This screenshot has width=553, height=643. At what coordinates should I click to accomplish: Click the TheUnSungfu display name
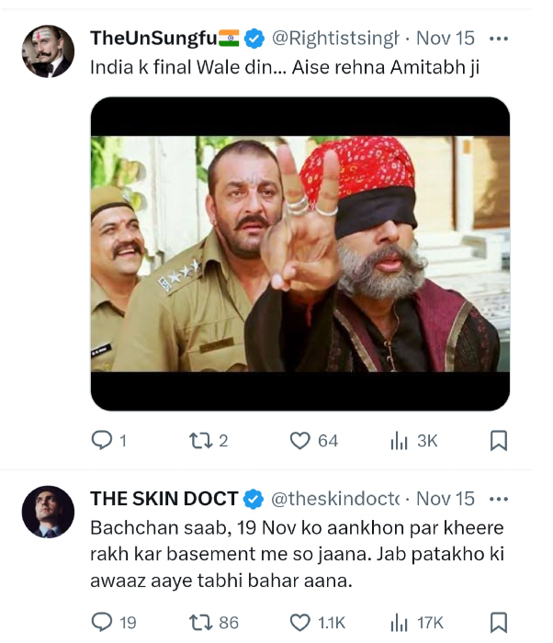pos(152,39)
